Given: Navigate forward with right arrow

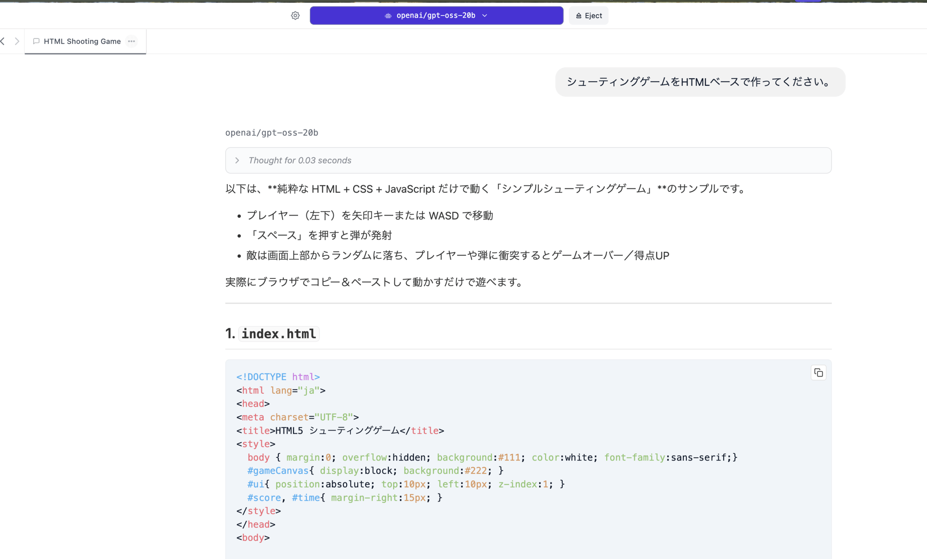Looking at the screenshot, I should 17,41.
